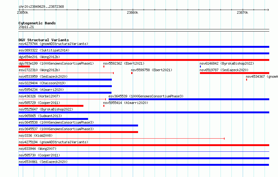The width and height of the screenshot is (278, 177).
Task: Open nsv5599758 Ebert2021 label
Action: (151, 70)
